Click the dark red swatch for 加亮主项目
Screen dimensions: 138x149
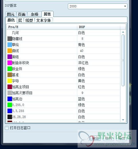pyautogui.click(x=10, y=87)
